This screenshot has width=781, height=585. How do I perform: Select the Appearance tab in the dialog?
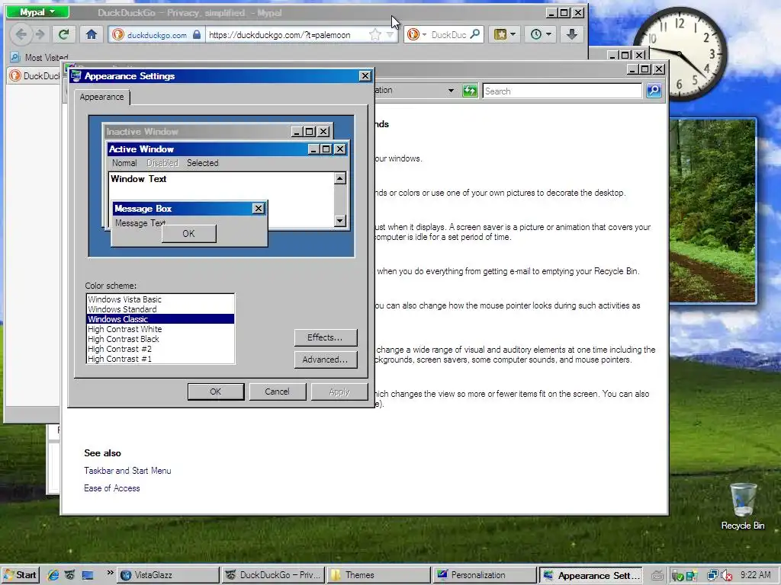(x=101, y=97)
